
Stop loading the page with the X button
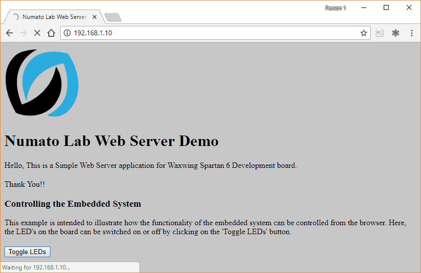tap(37, 33)
